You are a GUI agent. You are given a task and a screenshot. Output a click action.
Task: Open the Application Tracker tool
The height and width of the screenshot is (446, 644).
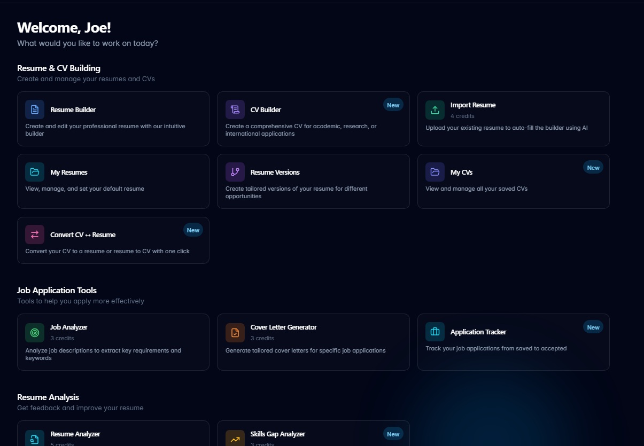pos(513,342)
